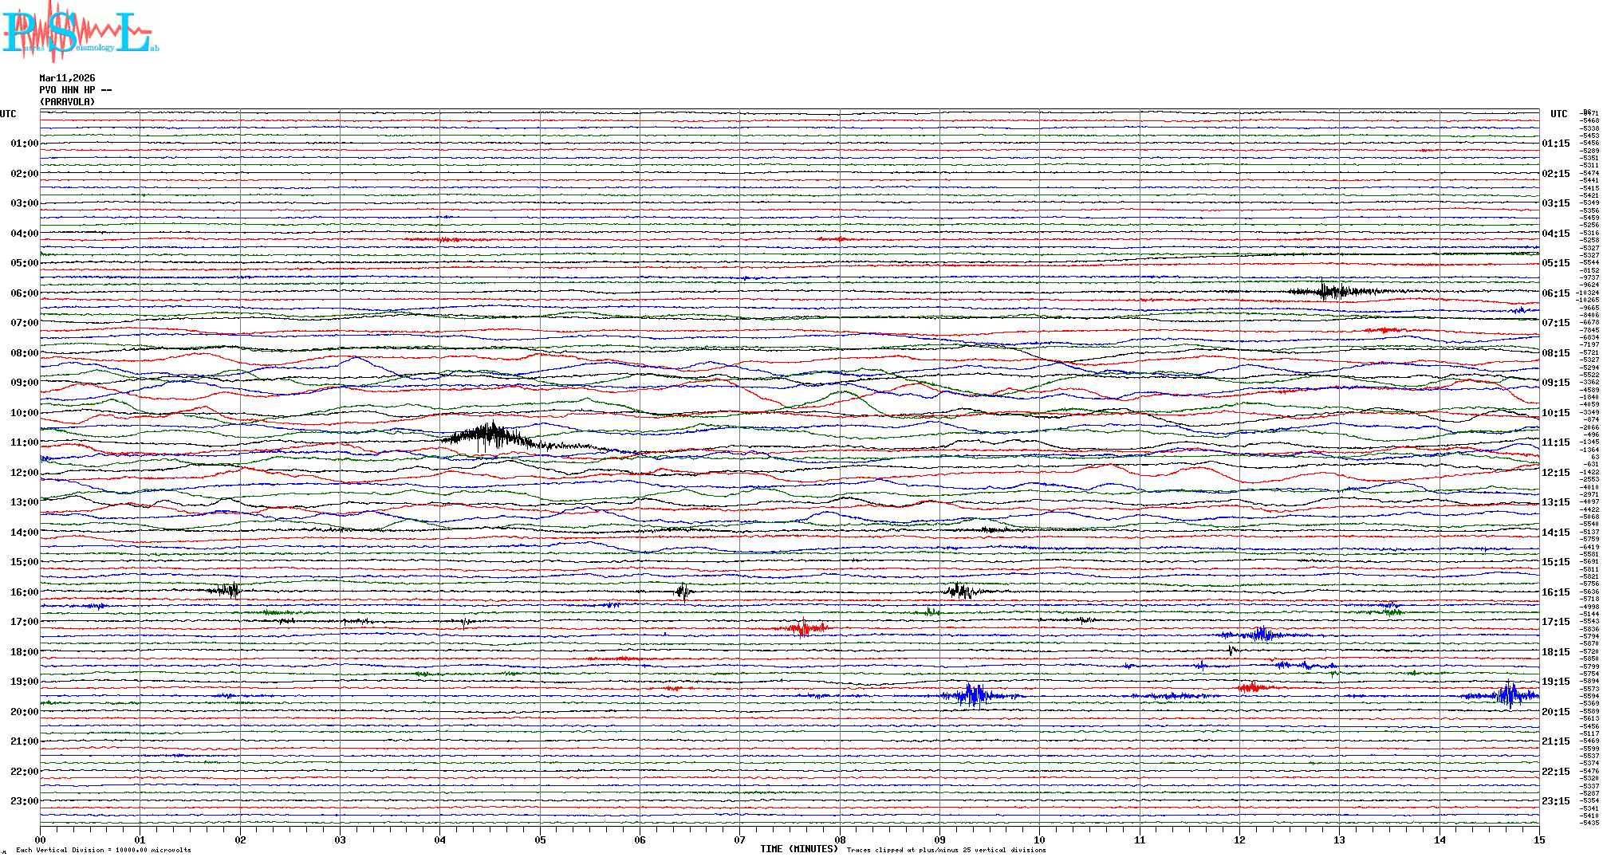
Task: Click the 12:00 time label on left axis
Action: pos(24,473)
